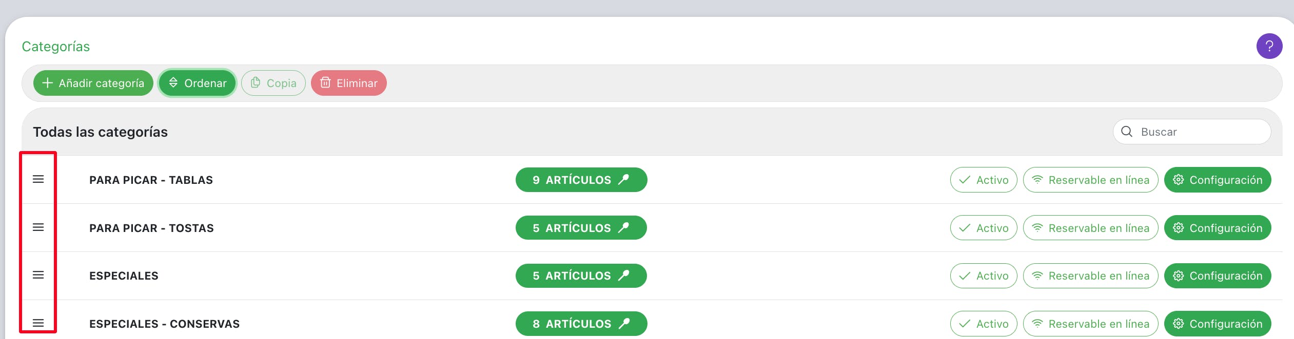The height and width of the screenshot is (339, 1294).
Task: Toggle Reservable en línea for ESPECIALES - CONSERVAS
Action: click(1090, 324)
